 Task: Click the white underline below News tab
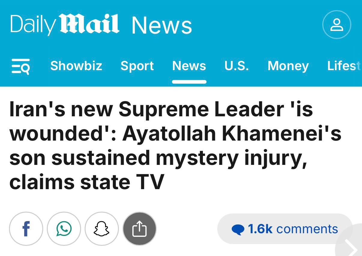tap(189, 82)
